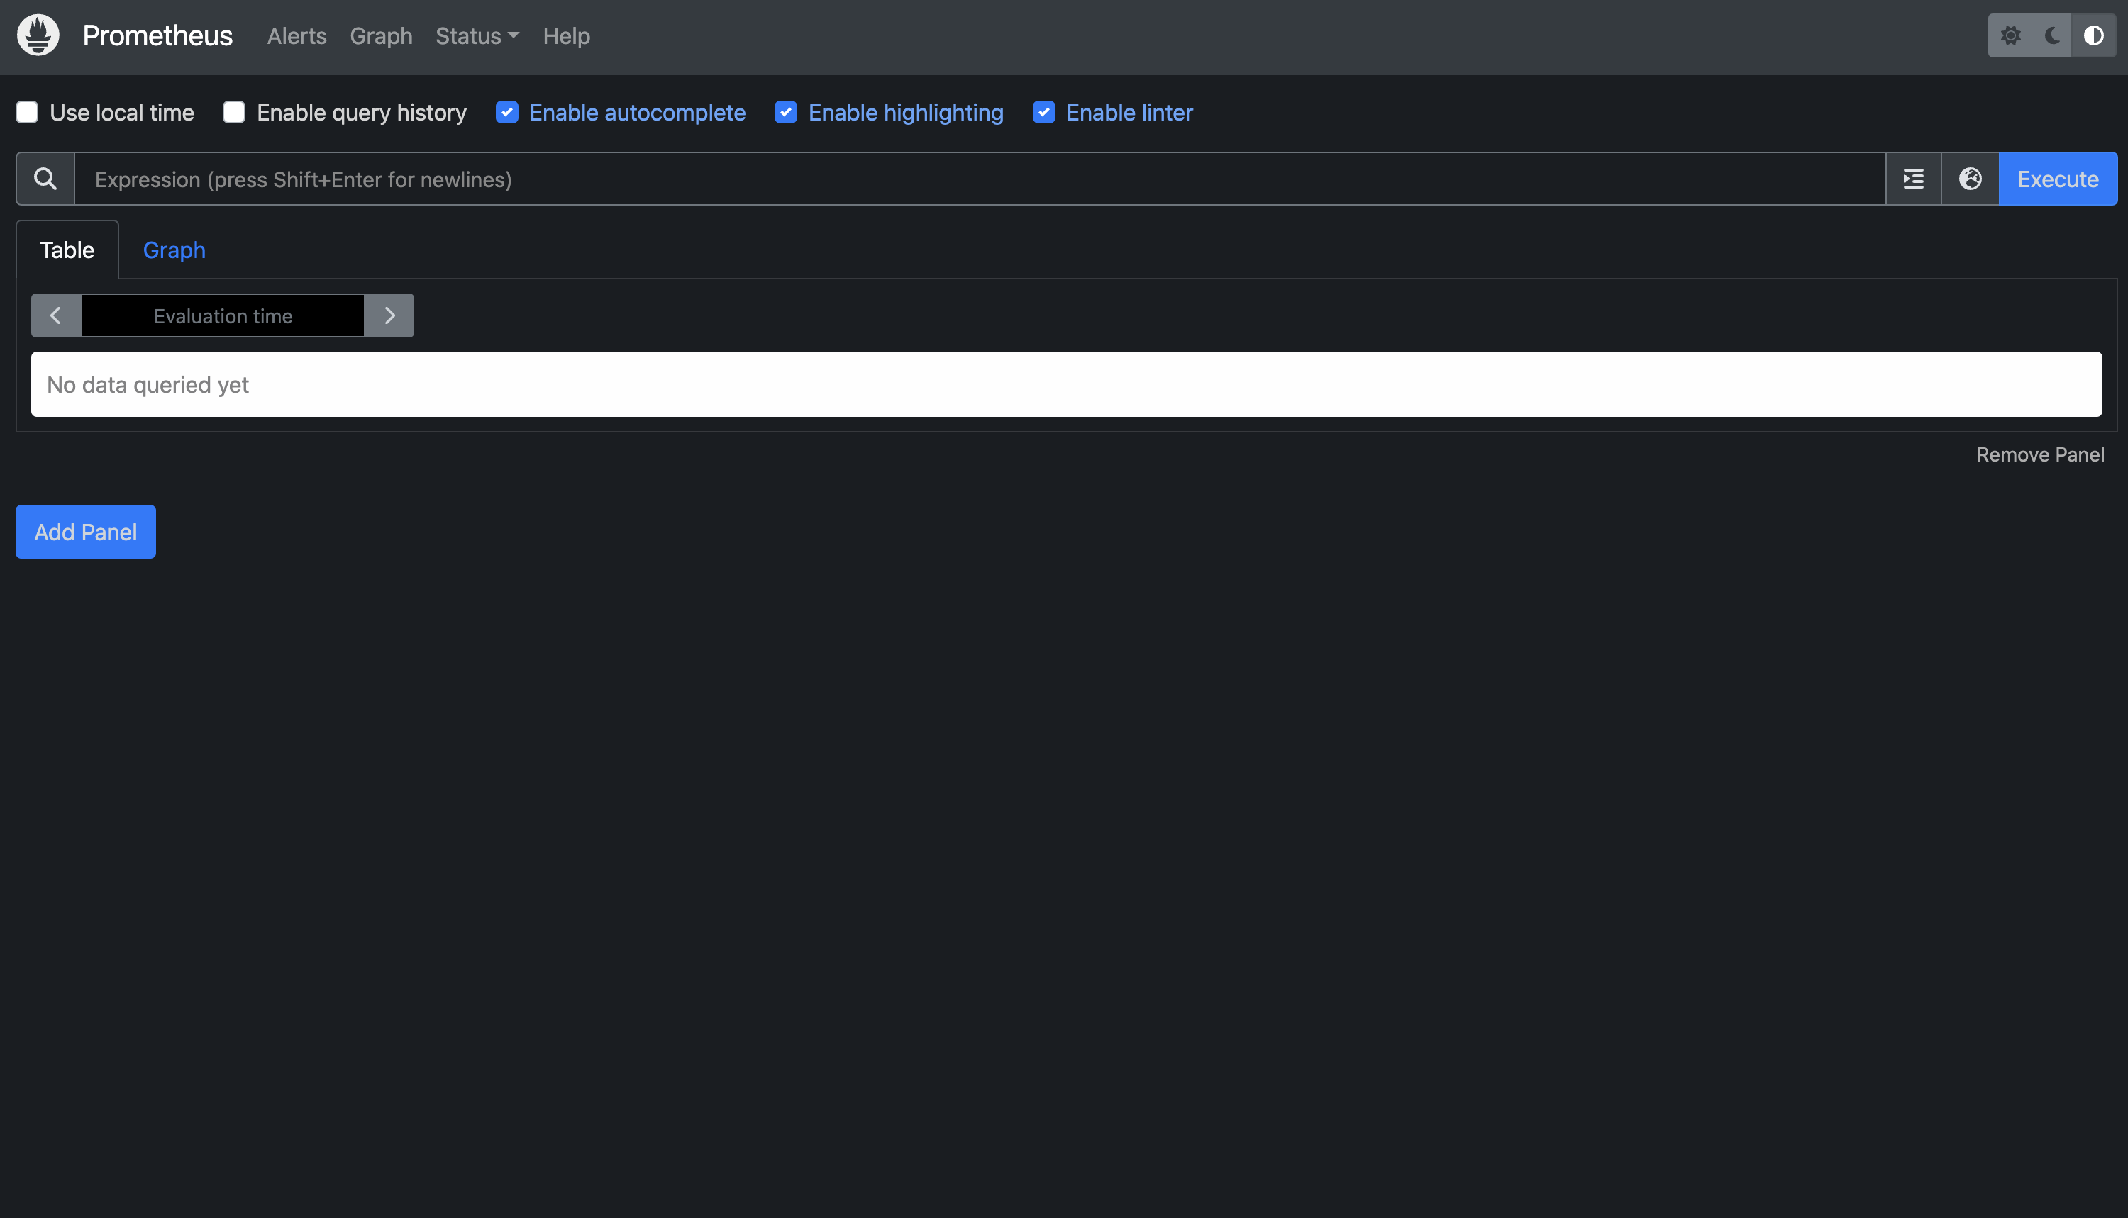The image size is (2128, 1218).
Task: Enable query history
Action: click(x=234, y=112)
